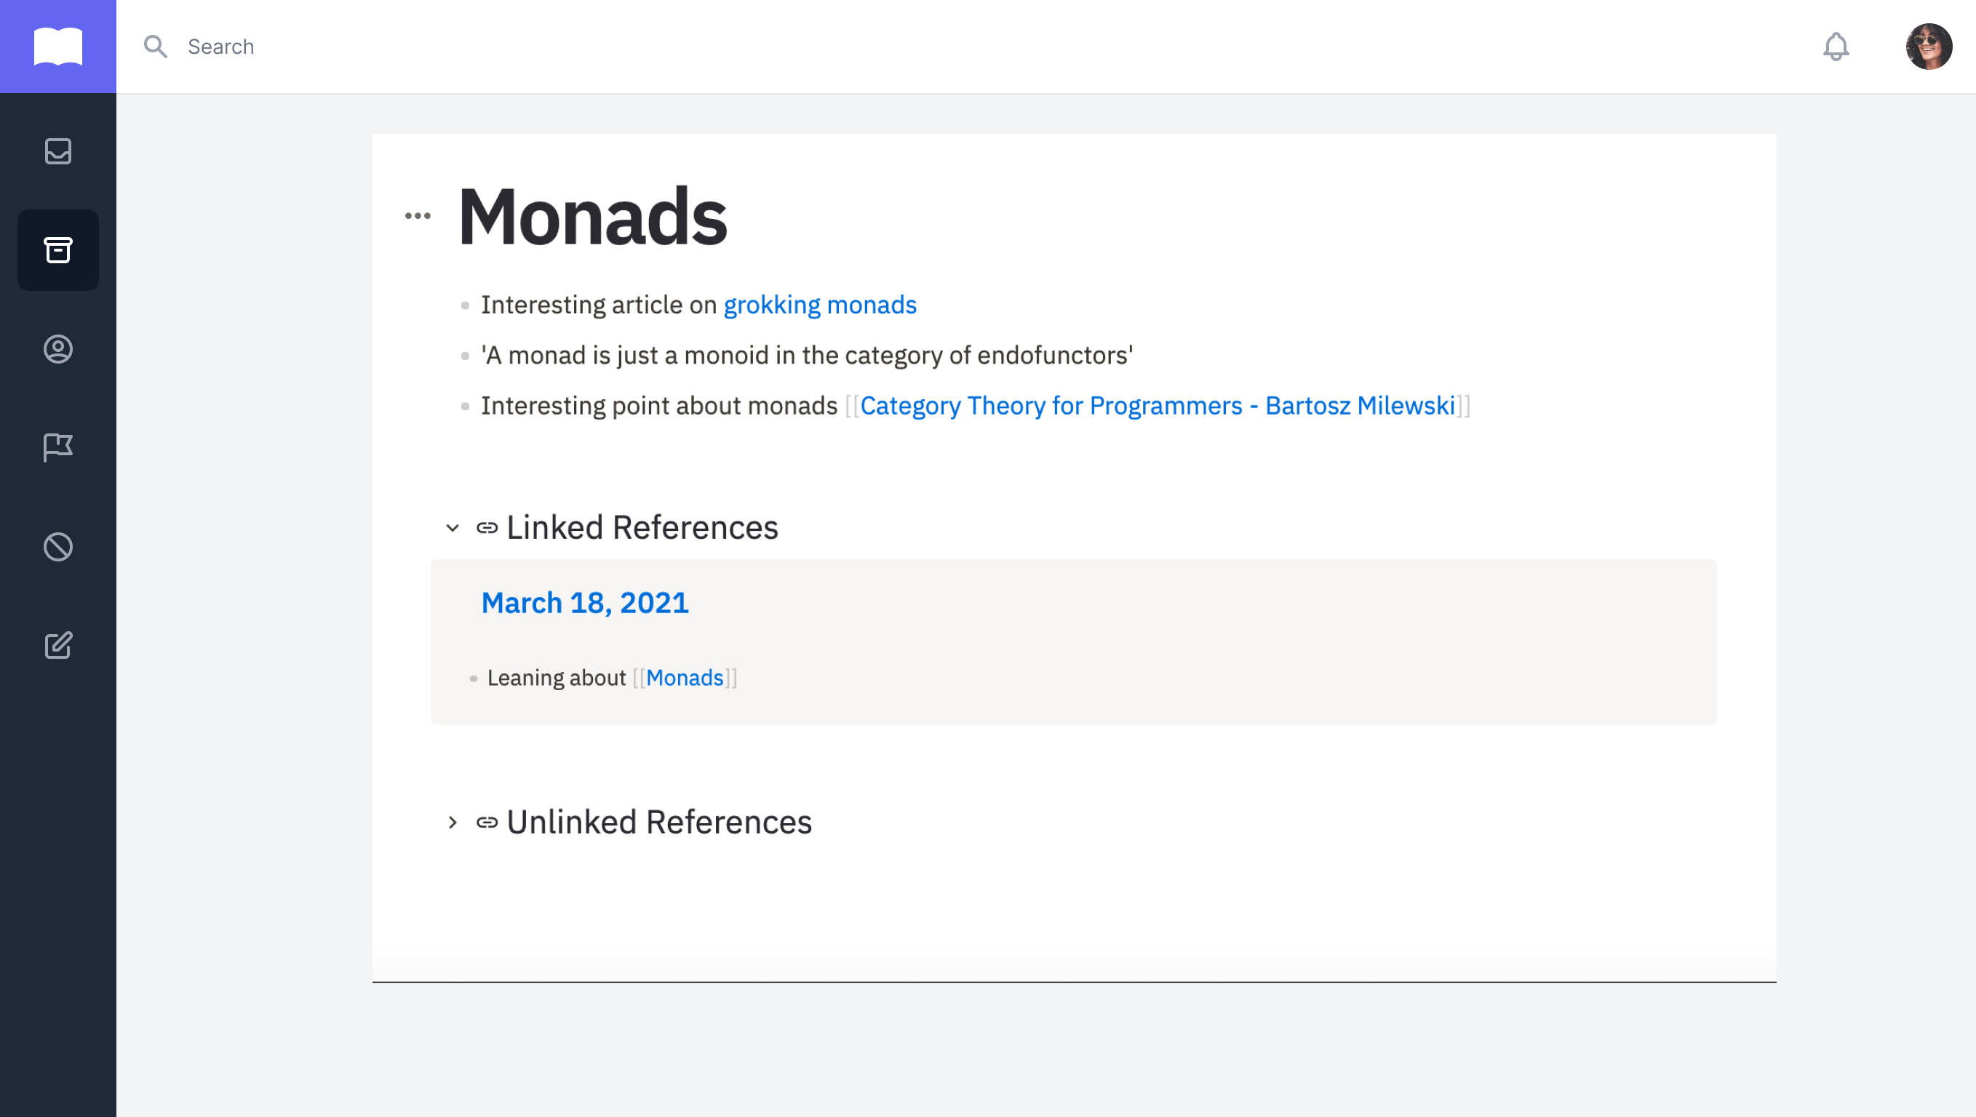This screenshot has height=1117, width=1976.
Task: Click the Monads backlink under Leaning about
Action: [x=685, y=678]
